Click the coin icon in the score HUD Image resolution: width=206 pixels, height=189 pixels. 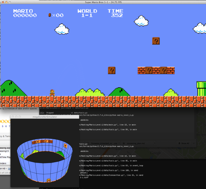(49, 15)
